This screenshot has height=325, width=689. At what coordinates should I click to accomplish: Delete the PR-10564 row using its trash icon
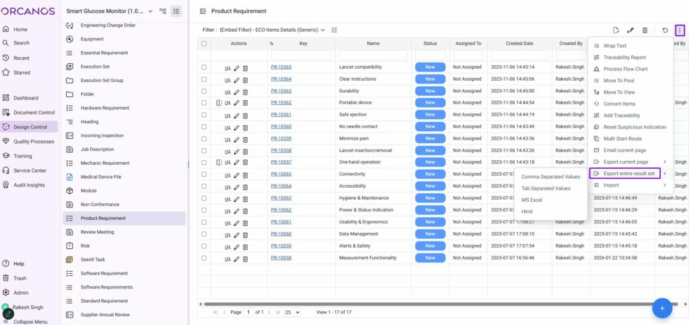[245, 79]
